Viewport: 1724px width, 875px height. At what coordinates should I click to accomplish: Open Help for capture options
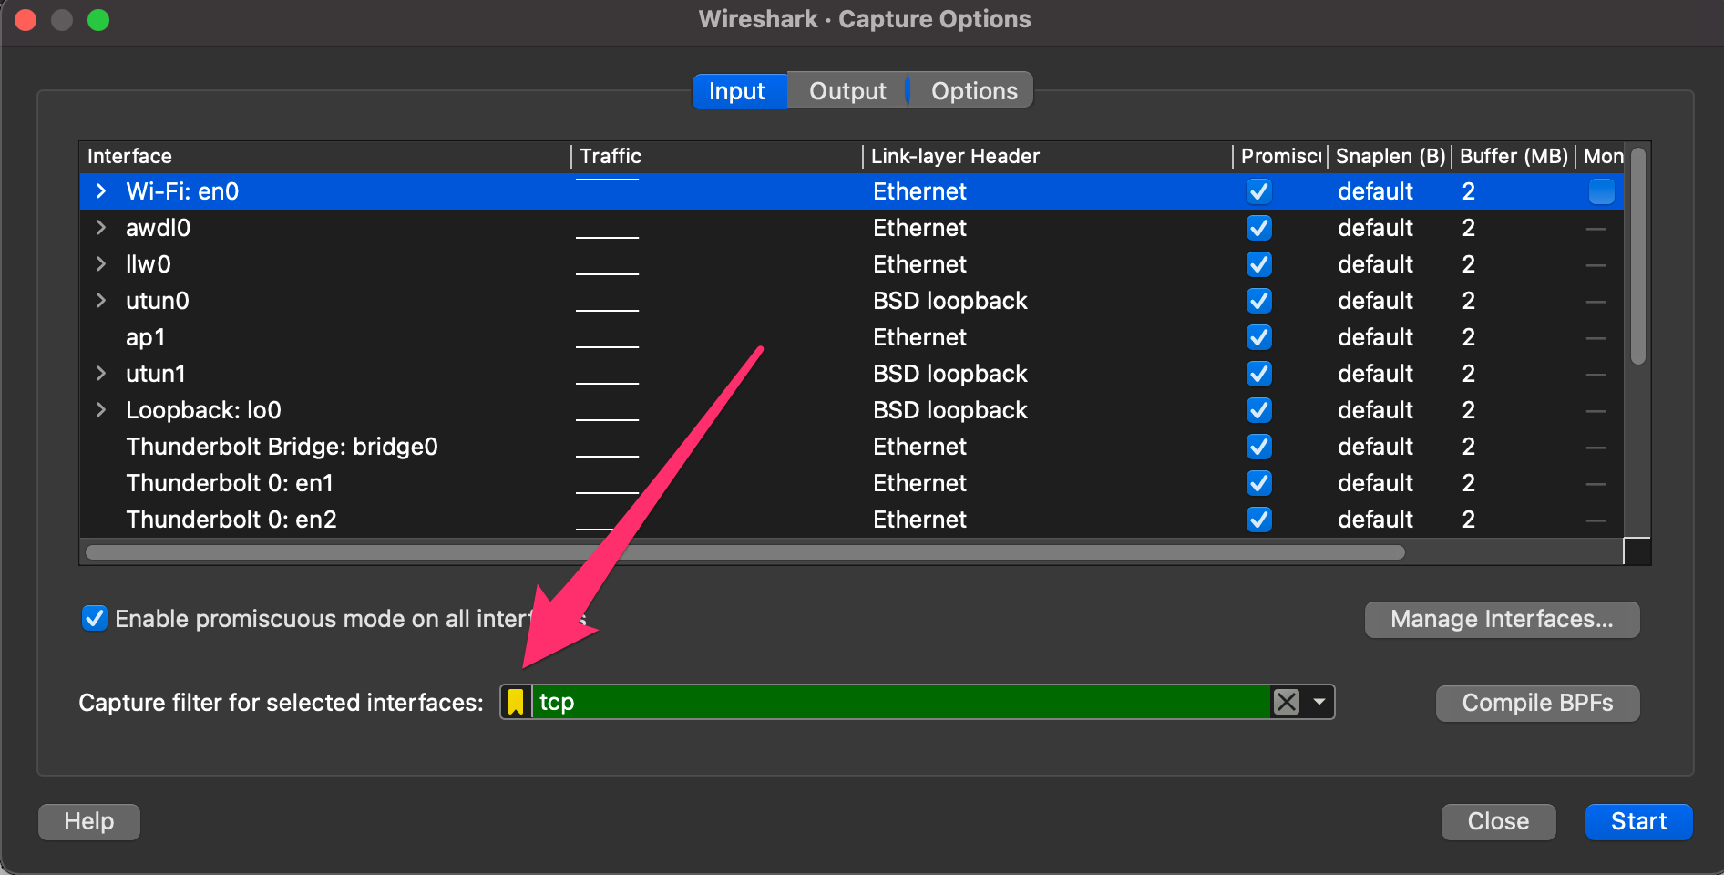88,821
